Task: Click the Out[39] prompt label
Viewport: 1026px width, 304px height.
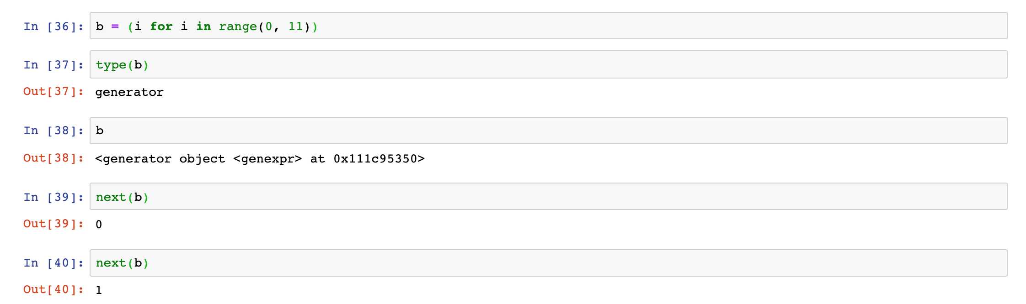Action: pos(54,224)
